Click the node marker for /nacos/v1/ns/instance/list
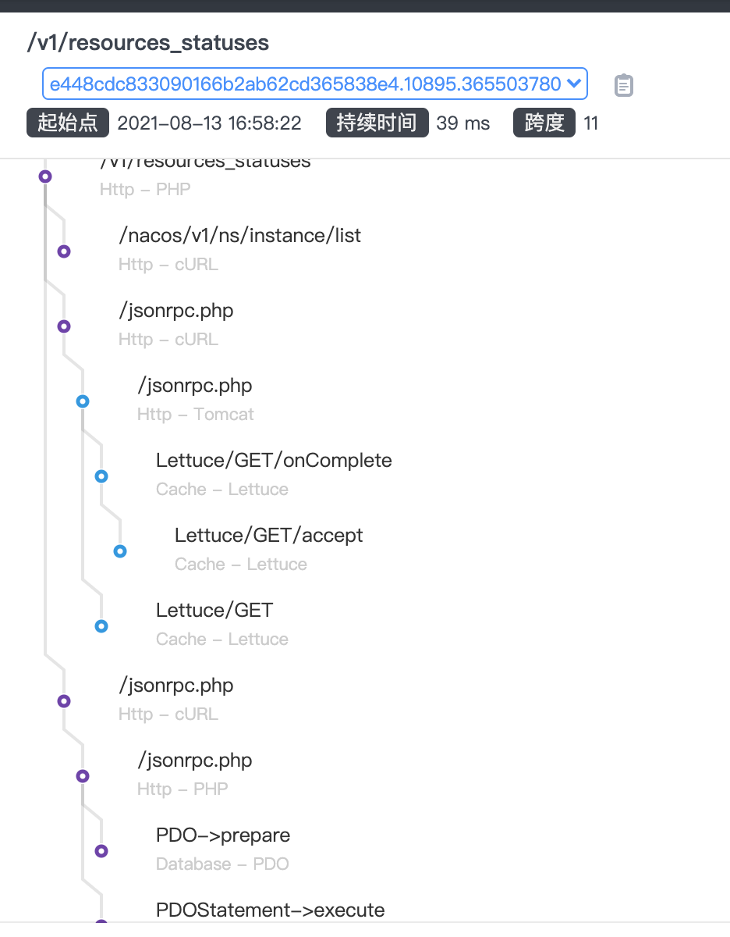Viewport: 730px width, 937px height. 63,251
